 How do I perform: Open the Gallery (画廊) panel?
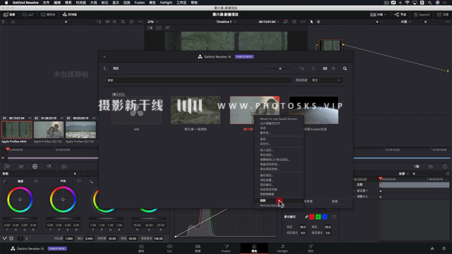pyautogui.click(x=9, y=14)
